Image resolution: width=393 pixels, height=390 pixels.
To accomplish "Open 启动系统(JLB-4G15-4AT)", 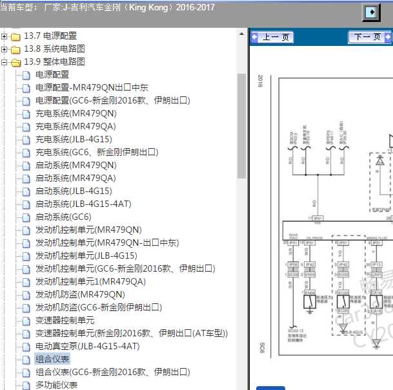I will coord(83,204).
